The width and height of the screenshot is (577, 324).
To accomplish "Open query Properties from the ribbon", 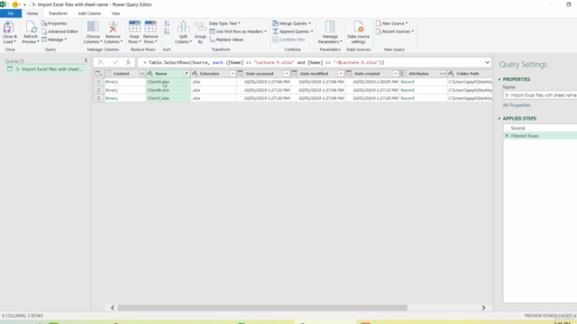I will (x=54, y=23).
